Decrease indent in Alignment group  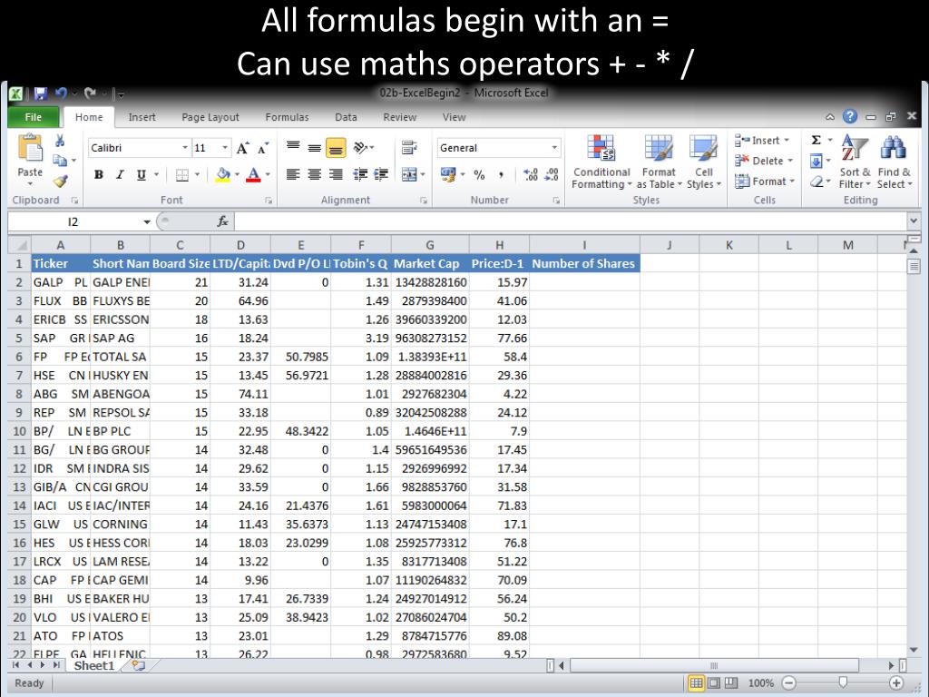[x=359, y=174]
